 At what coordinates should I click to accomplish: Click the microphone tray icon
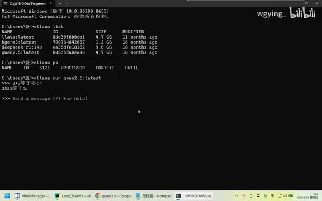pos(266,196)
